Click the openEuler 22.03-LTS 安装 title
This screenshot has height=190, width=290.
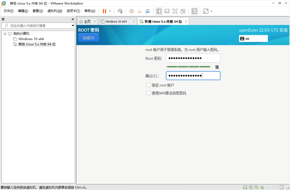(x=263, y=30)
